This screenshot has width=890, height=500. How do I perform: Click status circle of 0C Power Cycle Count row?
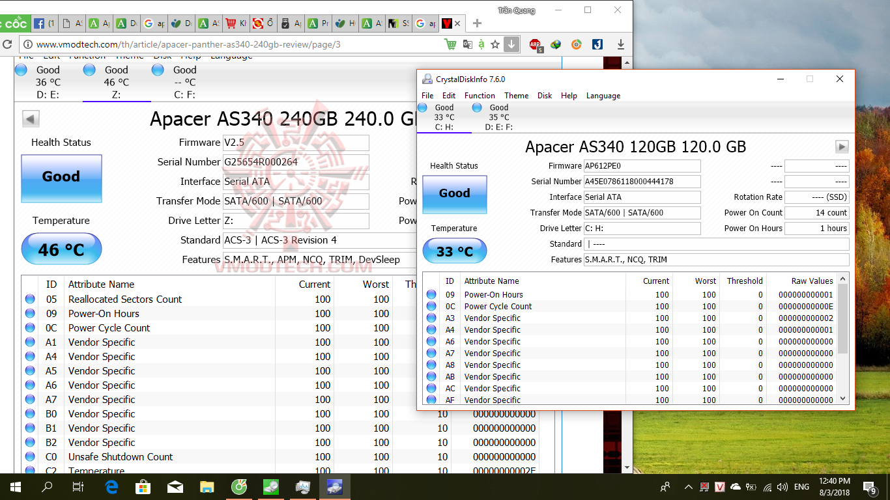click(x=431, y=307)
